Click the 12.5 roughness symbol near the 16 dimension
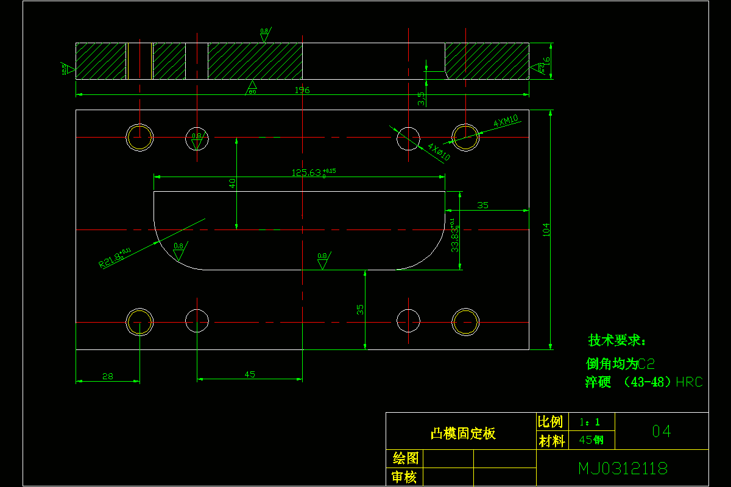The image size is (731, 487). (x=539, y=68)
